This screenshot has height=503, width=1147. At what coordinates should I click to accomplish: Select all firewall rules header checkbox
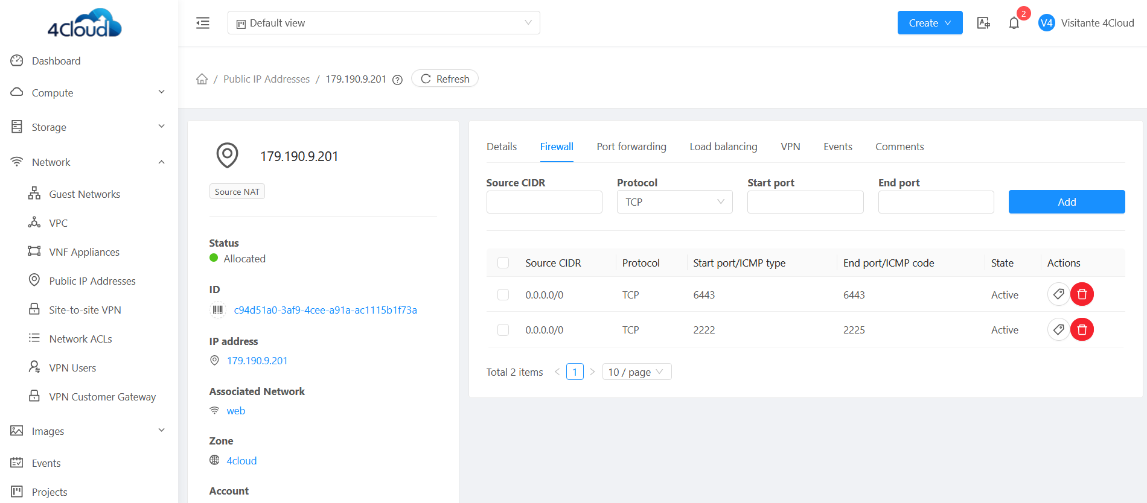pyautogui.click(x=503, y=263)
